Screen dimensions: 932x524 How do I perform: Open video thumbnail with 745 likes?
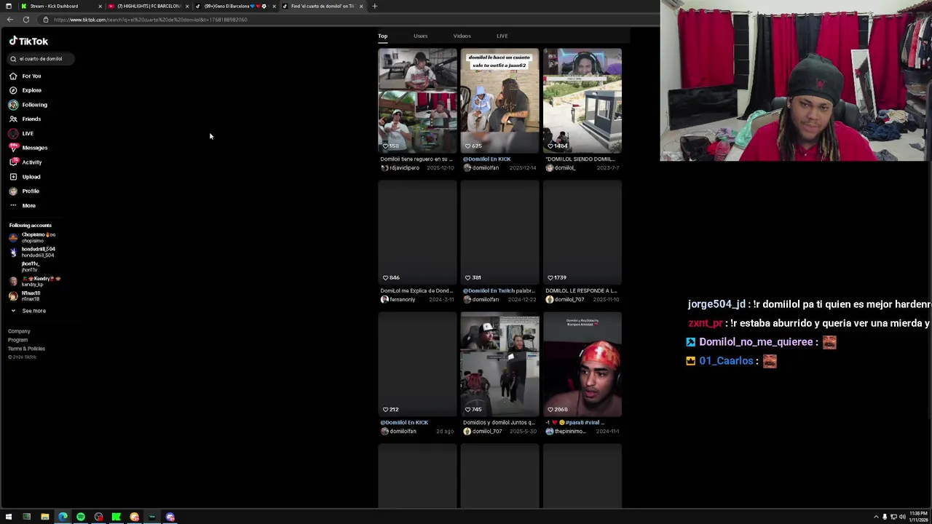(x=499, y=364)
